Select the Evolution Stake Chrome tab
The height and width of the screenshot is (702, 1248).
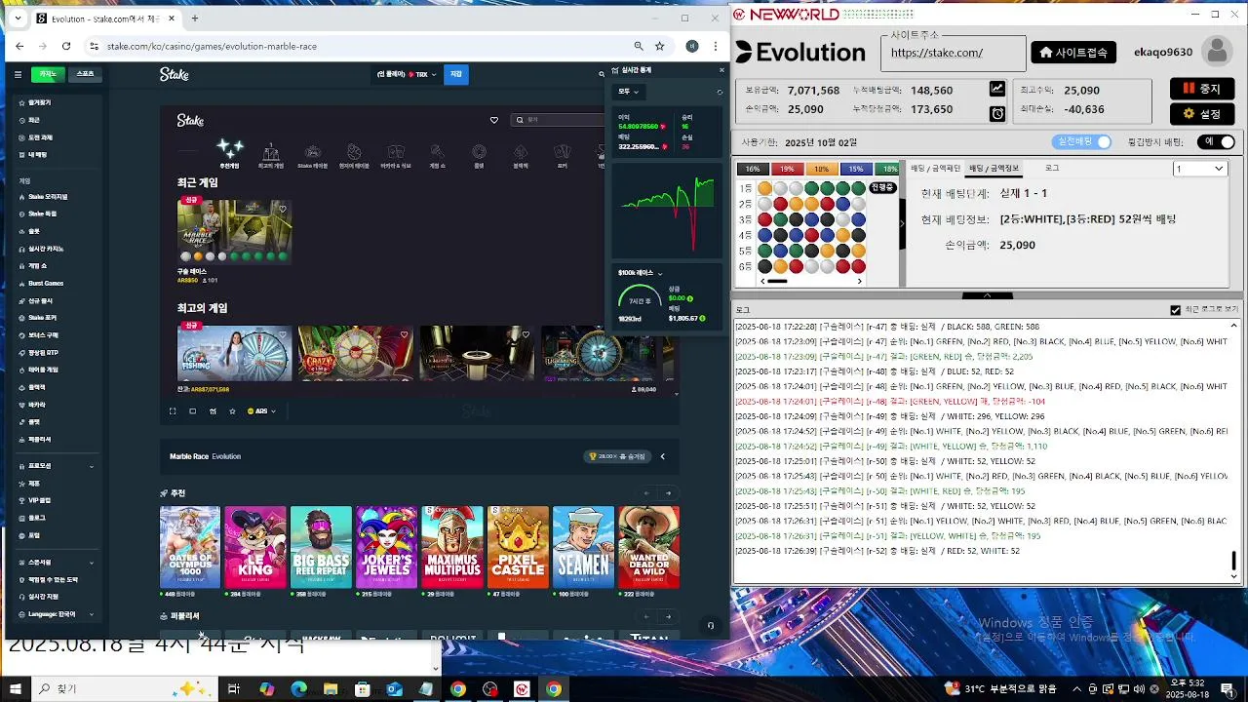tap(104, 19)
